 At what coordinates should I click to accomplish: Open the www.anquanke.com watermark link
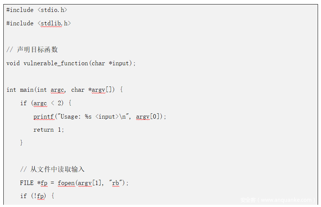pyautogui.click(x=287, y=200)
